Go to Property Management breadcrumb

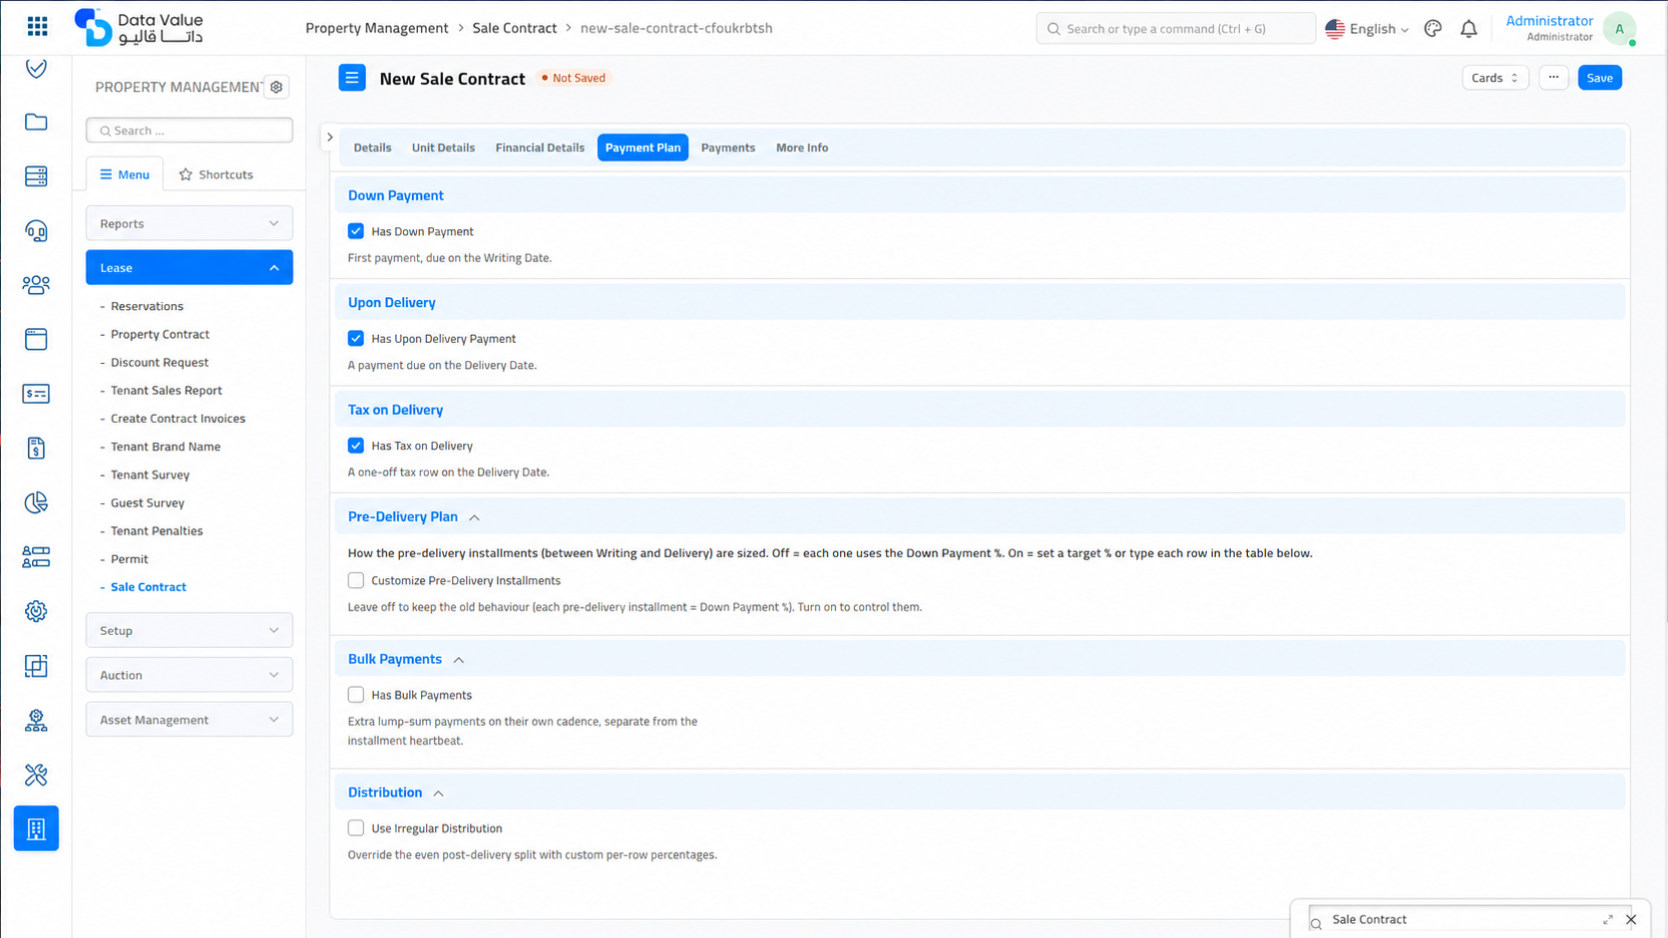[x=377, y=28]
